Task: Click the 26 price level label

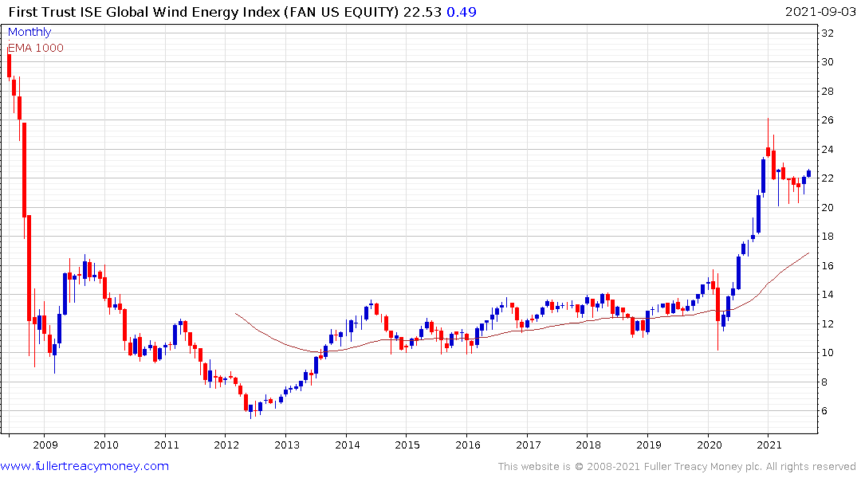Action: coord(828,120)
